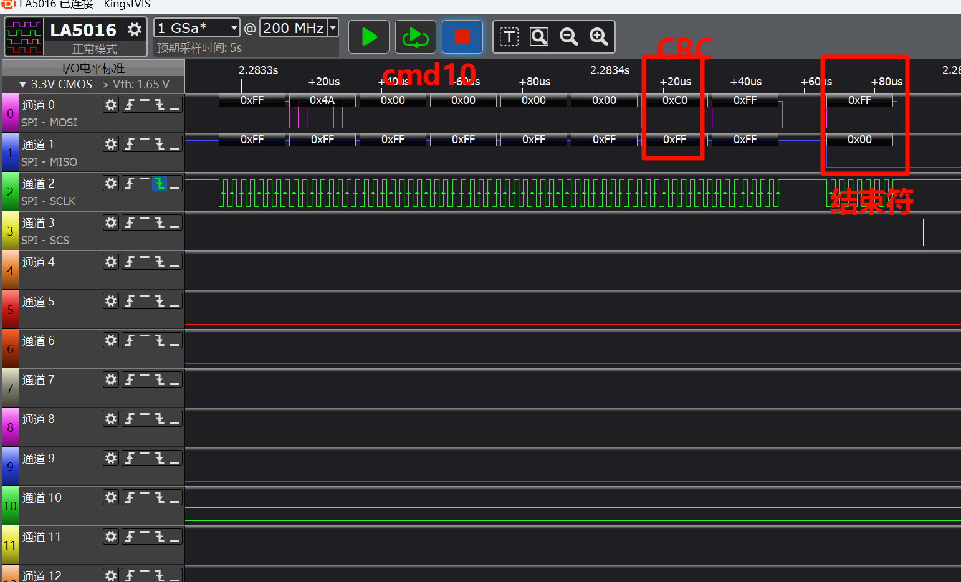
Task: Set low level trigger on channel 3 SCS
Action: [175, 222]
